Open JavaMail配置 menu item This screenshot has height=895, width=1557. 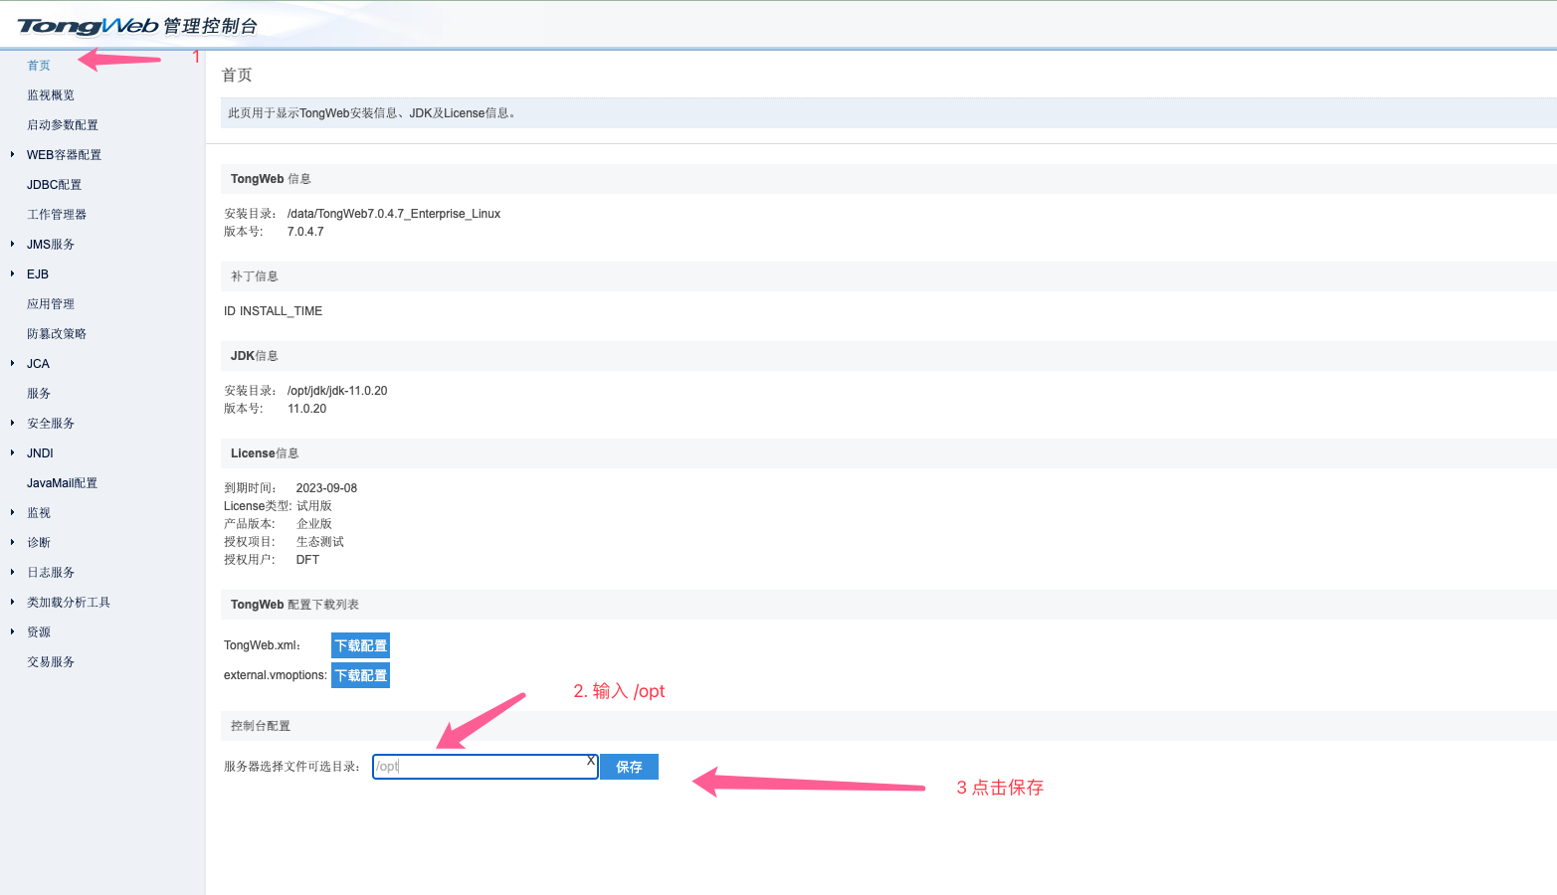coord(63,483)
